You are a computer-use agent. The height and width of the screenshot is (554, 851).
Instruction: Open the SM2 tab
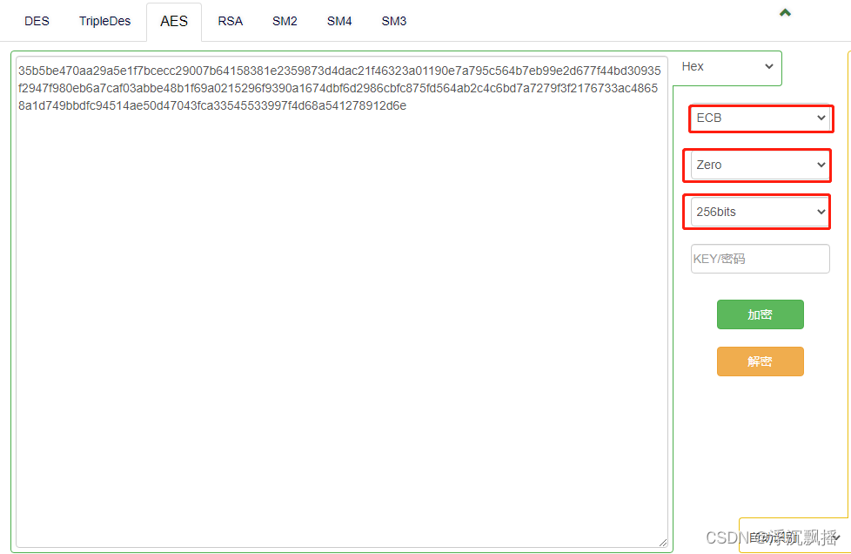(x=285, y=21)
